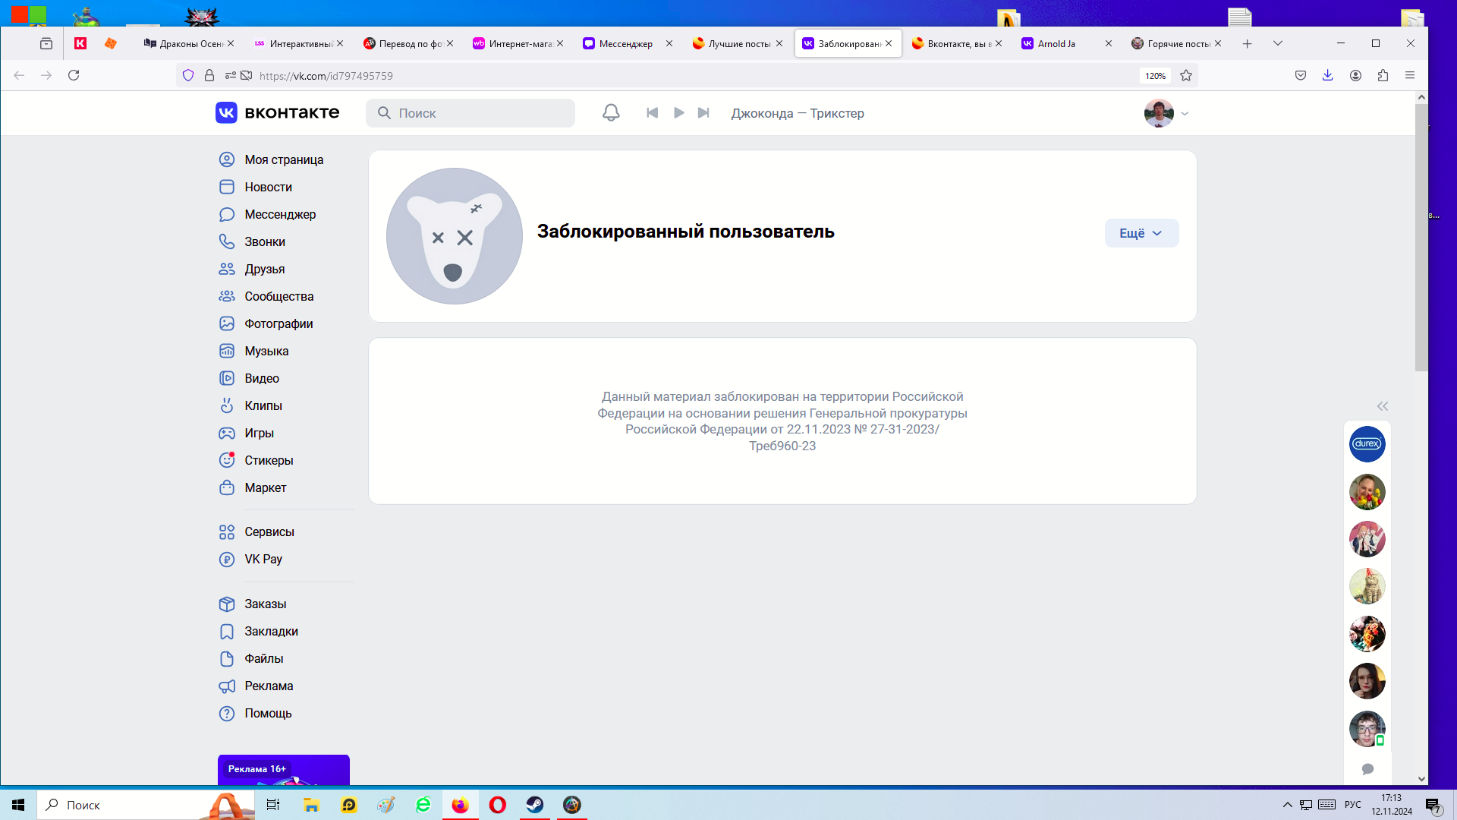Click the play track playback icon
This screenshot has height=820, width=1457.
click(x=678, y=112)
